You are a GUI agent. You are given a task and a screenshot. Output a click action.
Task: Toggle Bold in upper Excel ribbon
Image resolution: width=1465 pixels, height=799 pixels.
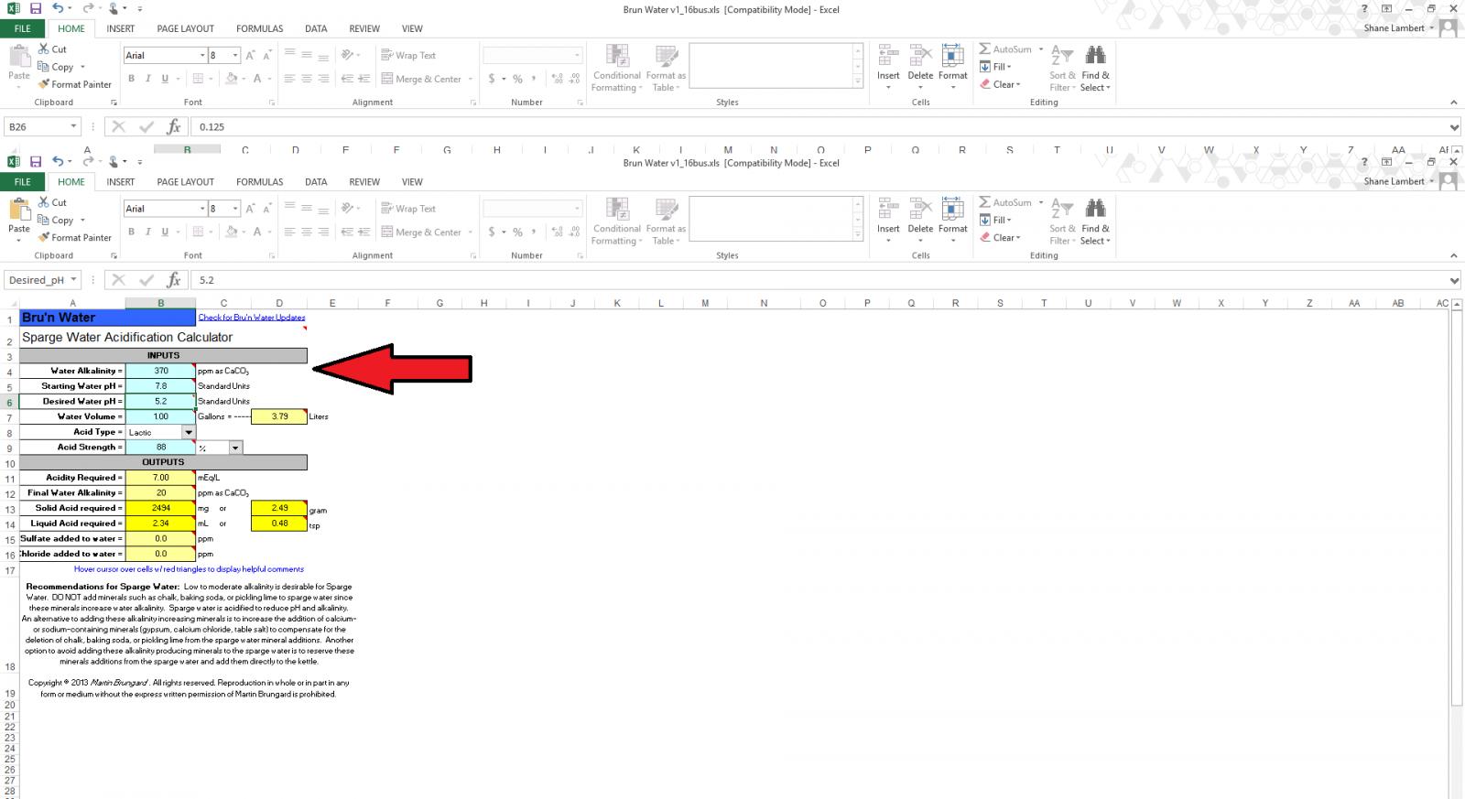[x=131, y=79]
